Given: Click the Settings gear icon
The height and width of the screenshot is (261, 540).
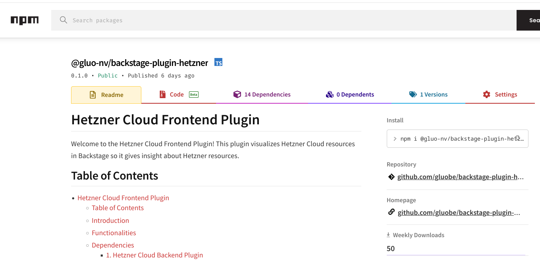Looking at the screenshot, I should tap(486, 95).
